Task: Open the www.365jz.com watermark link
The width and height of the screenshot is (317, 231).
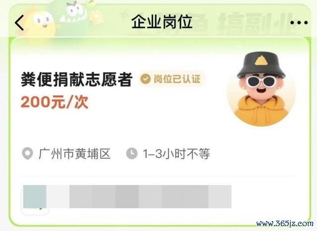Action: (285, 224)
